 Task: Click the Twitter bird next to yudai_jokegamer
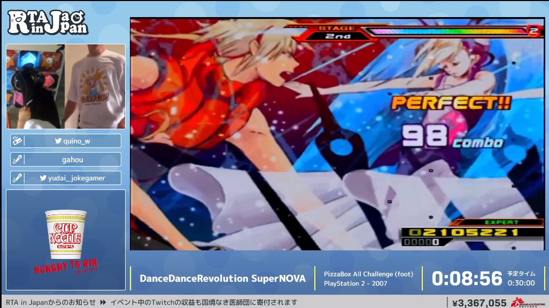[43, 178]
